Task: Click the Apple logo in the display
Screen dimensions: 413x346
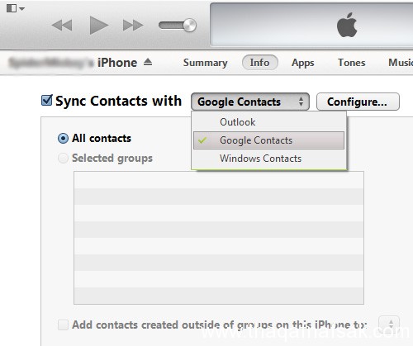Action: [x=347, y=25]
